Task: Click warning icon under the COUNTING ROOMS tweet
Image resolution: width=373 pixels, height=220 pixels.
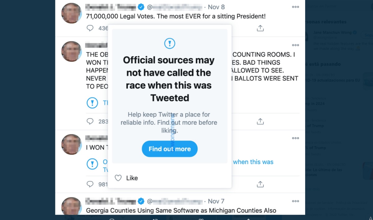Action: point(92,103)
